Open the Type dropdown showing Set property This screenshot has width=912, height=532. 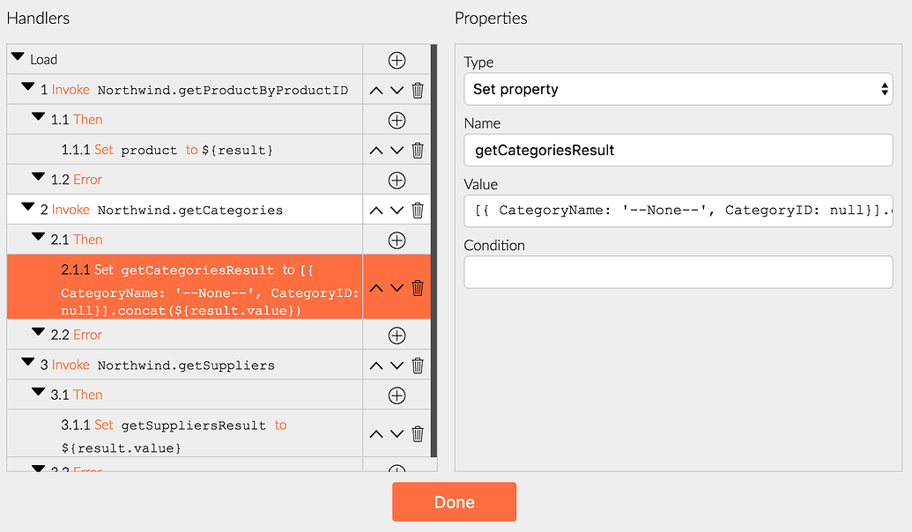pos(678,89)
